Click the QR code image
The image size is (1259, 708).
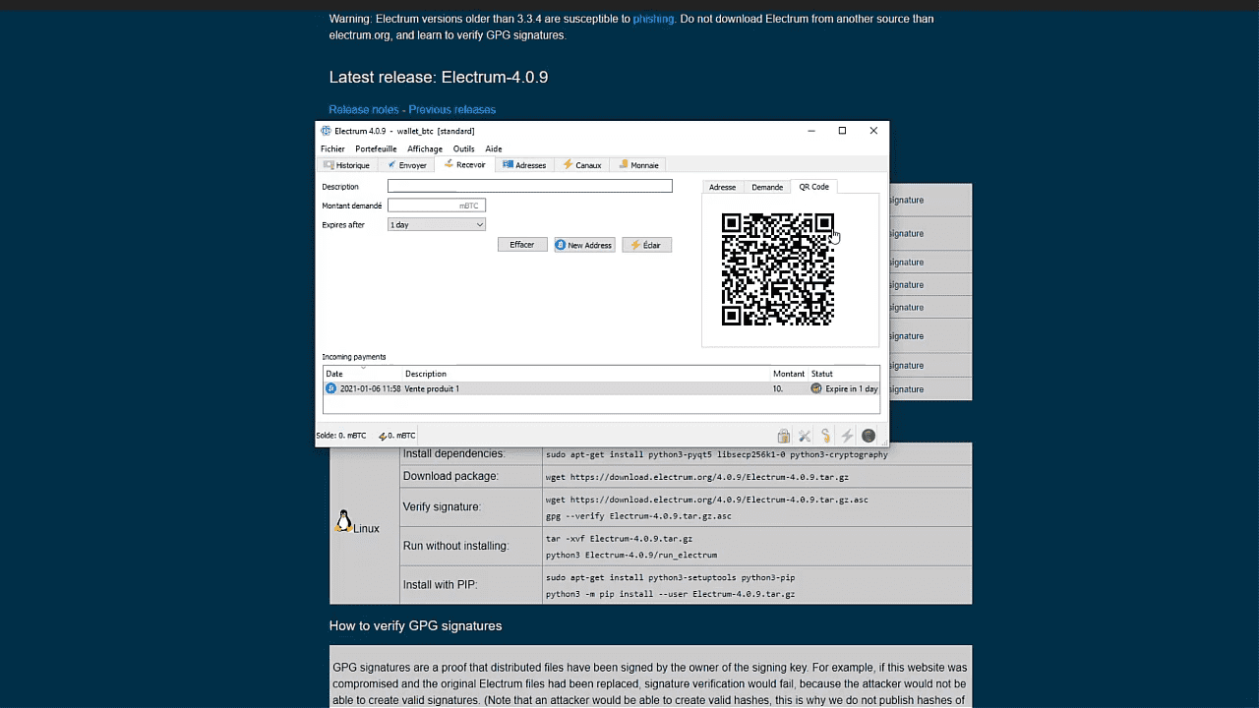coord(778,269)
